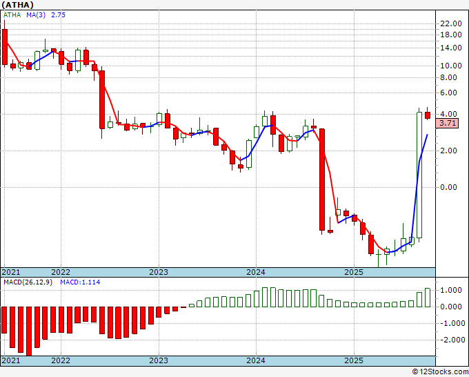469x377 pixels.
Task: Click 2025 on MACD time axis
Action: point(354,360)
